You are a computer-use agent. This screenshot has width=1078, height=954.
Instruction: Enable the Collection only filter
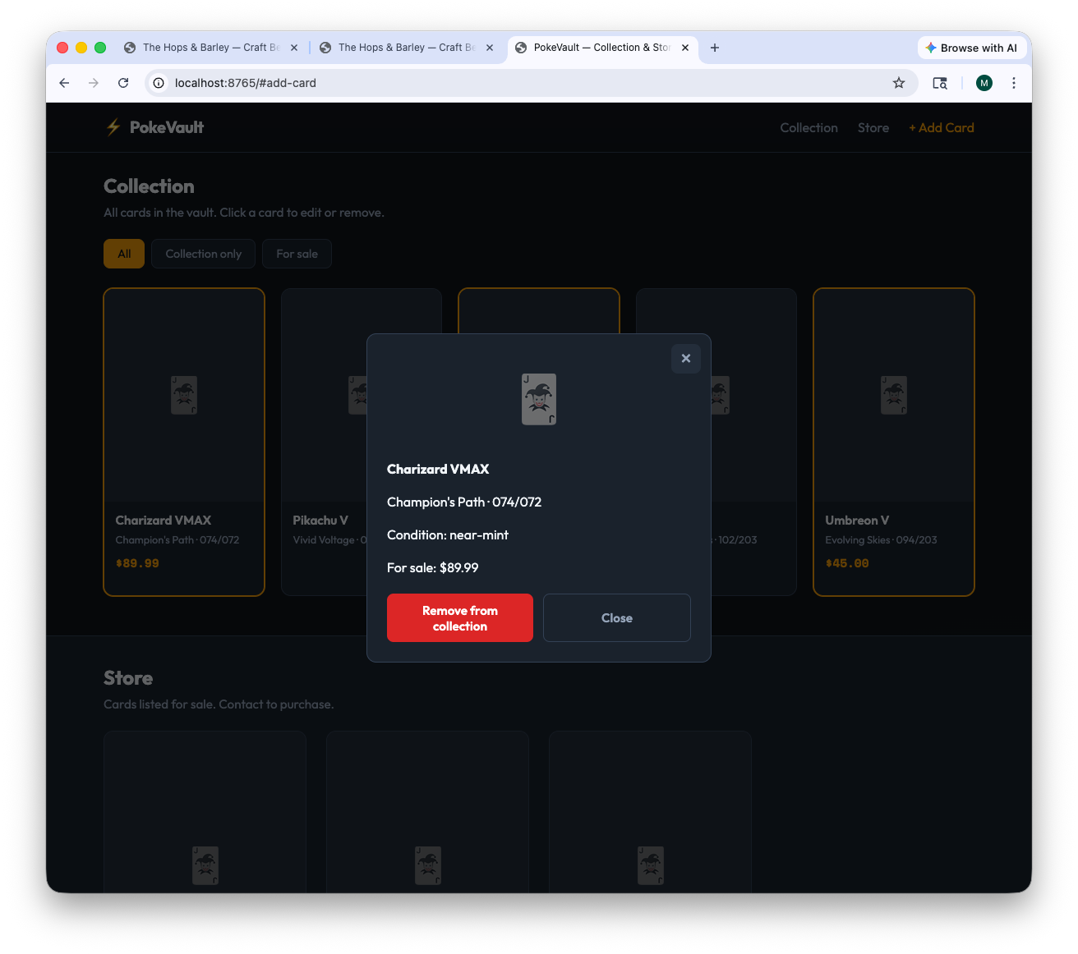[203, 254]
